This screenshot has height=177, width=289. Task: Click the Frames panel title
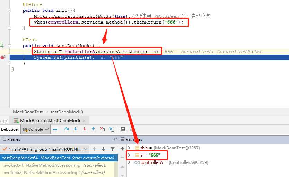pos(14,139)
